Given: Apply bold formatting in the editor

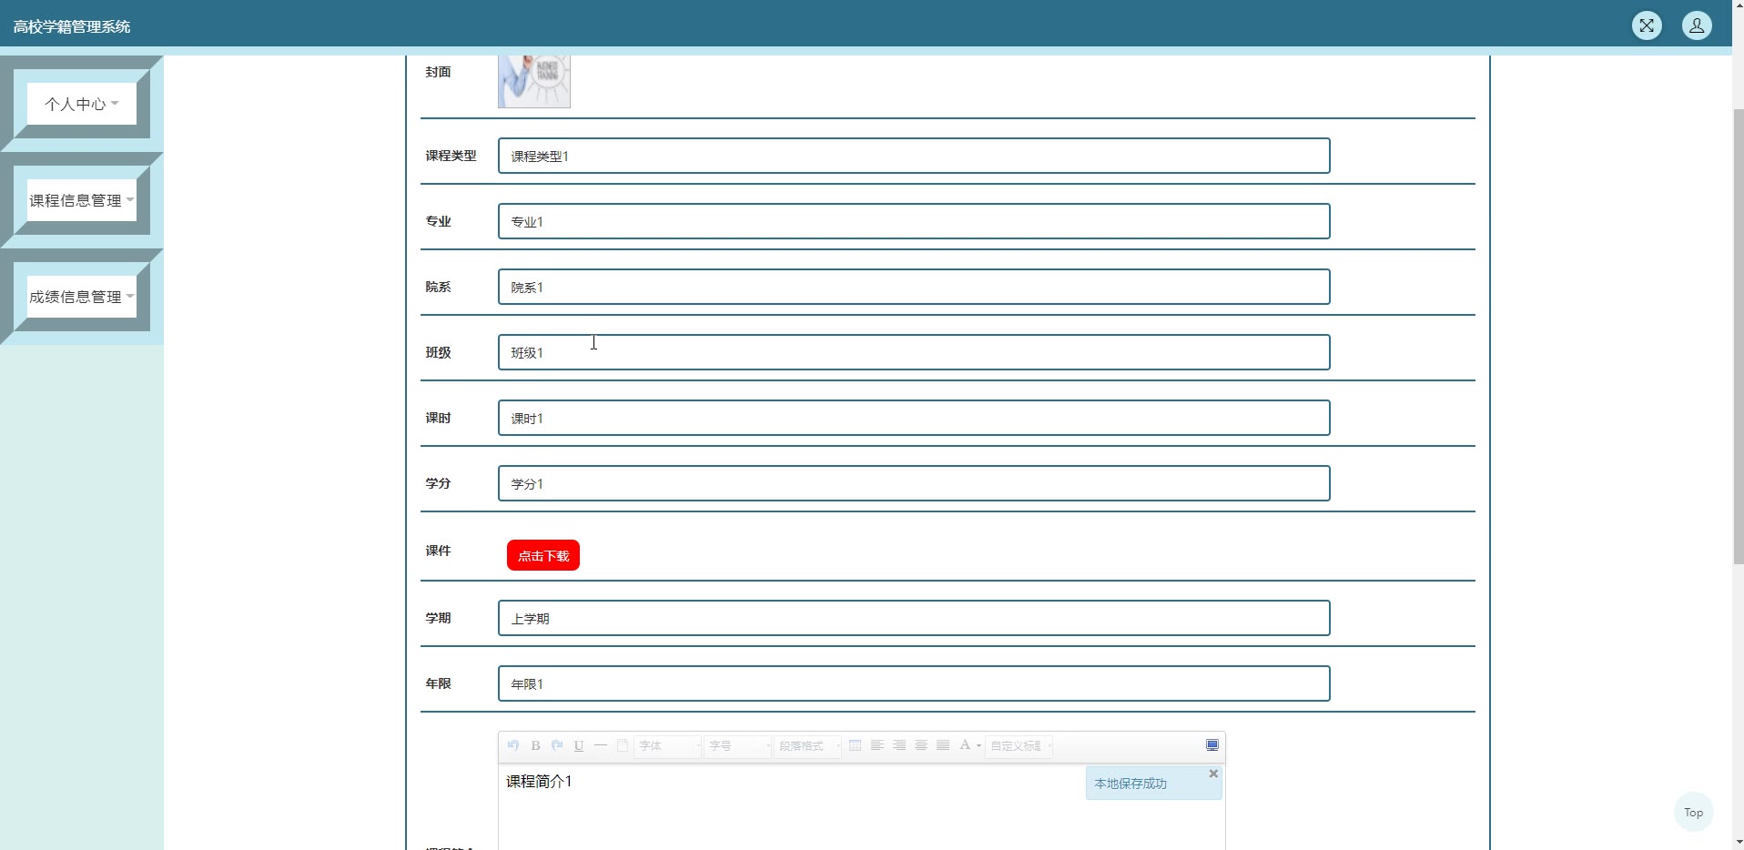Looking at the screenshot, I should [535, 745].
